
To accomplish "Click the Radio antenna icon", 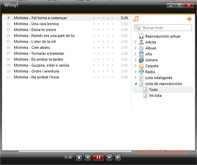I will (x=141, y=72).
